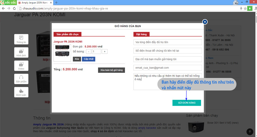The width and height of the screenshot is (257, 137).
Task: Click the full name input field
Action: pos(168,42)
